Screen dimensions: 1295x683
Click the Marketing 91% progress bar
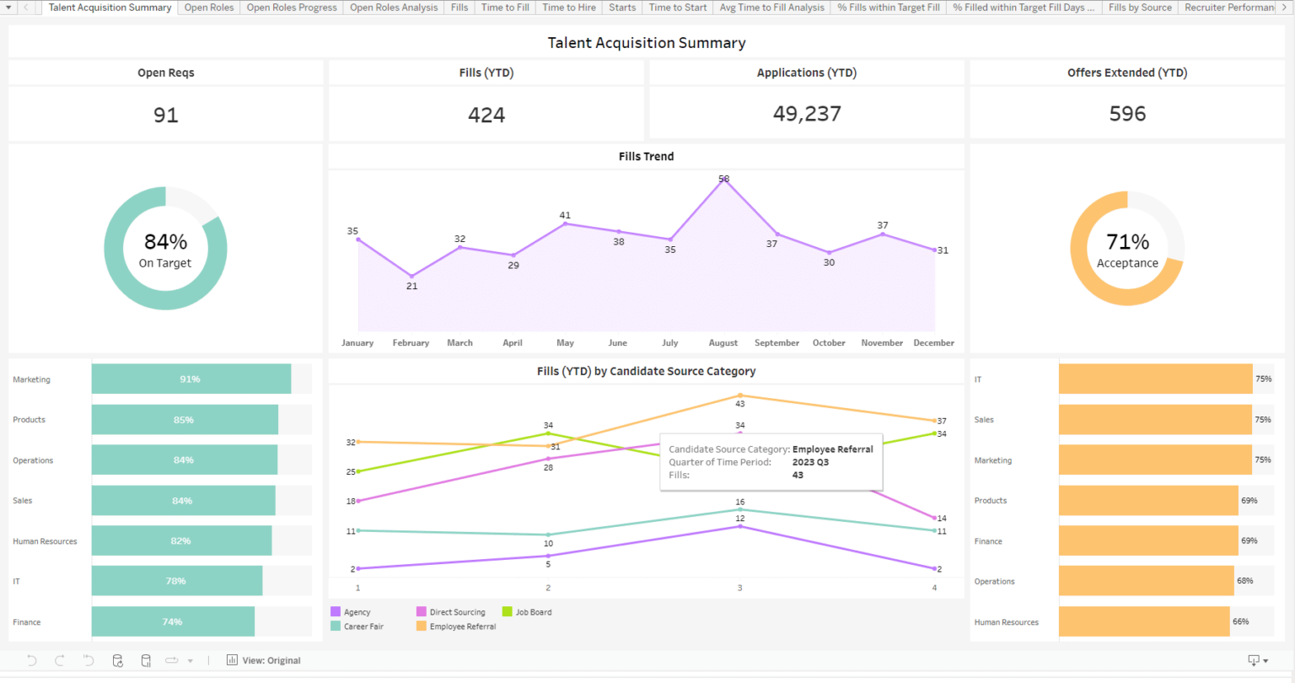(191, 379)
